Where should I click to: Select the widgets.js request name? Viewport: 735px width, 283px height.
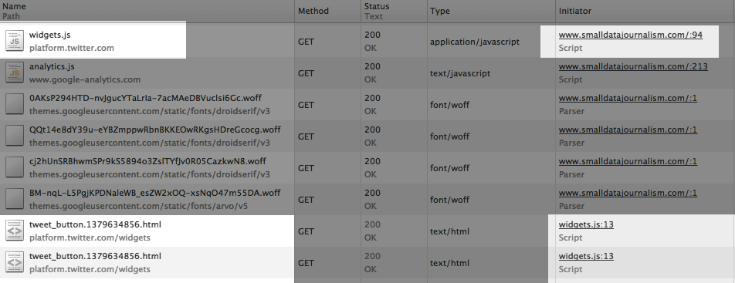click(x=49, y=35)
